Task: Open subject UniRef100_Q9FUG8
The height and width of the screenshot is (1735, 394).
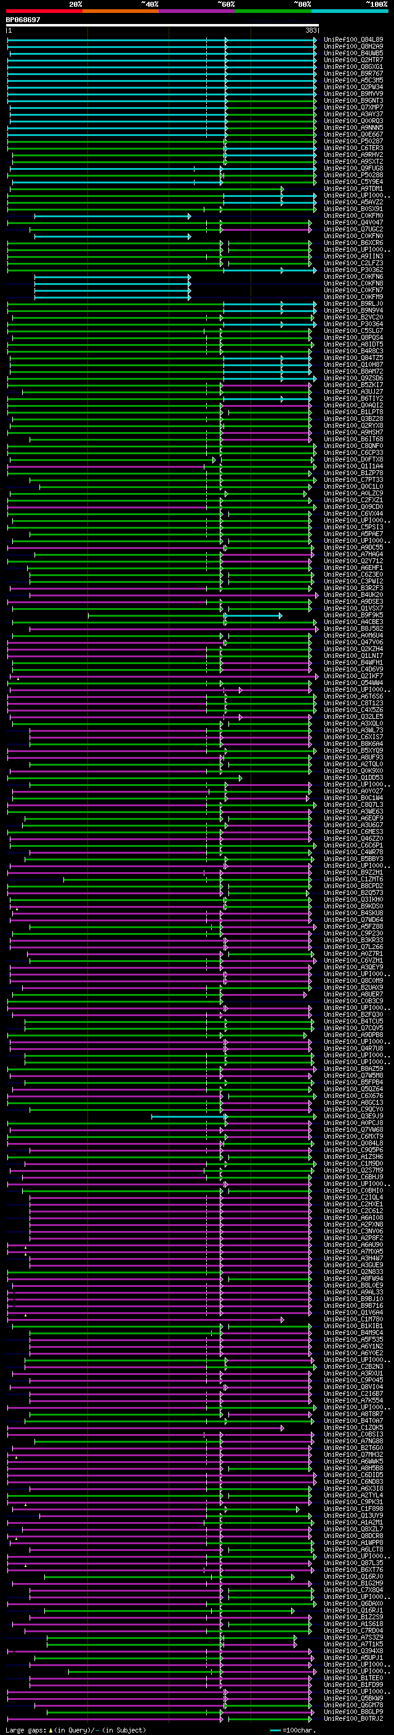Action: coord(353,169)
